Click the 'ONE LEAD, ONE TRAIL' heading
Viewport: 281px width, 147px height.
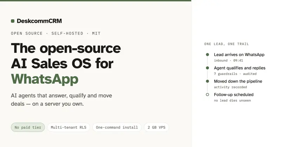(x=227, y=44)
